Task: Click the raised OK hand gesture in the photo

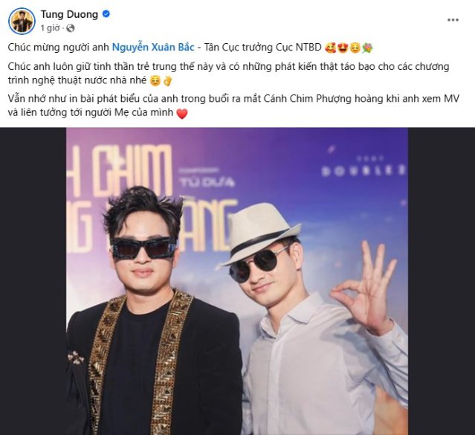Action: click(365, 285)
